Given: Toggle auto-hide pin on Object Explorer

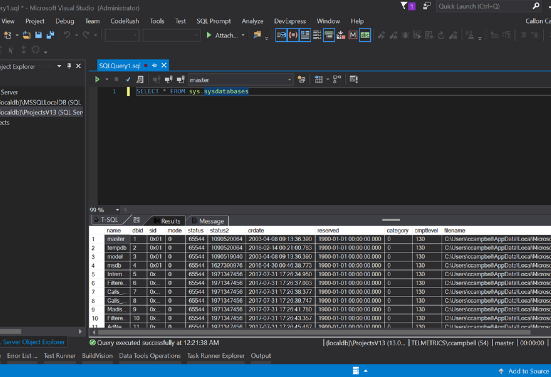Looking at the screenshot, I should 69,66.
